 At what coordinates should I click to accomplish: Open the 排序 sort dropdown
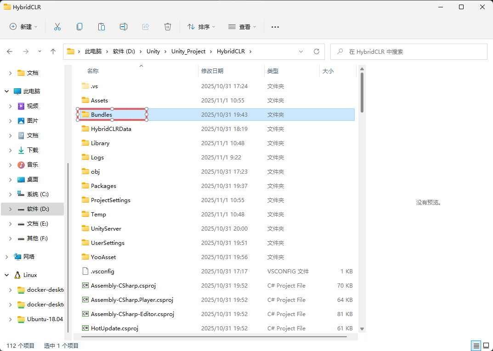(201, 27)
